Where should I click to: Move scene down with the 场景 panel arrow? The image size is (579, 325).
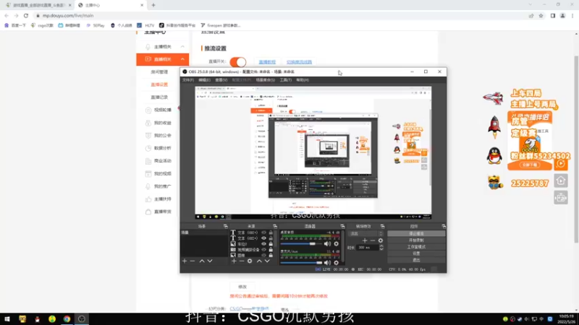[210, 261]
